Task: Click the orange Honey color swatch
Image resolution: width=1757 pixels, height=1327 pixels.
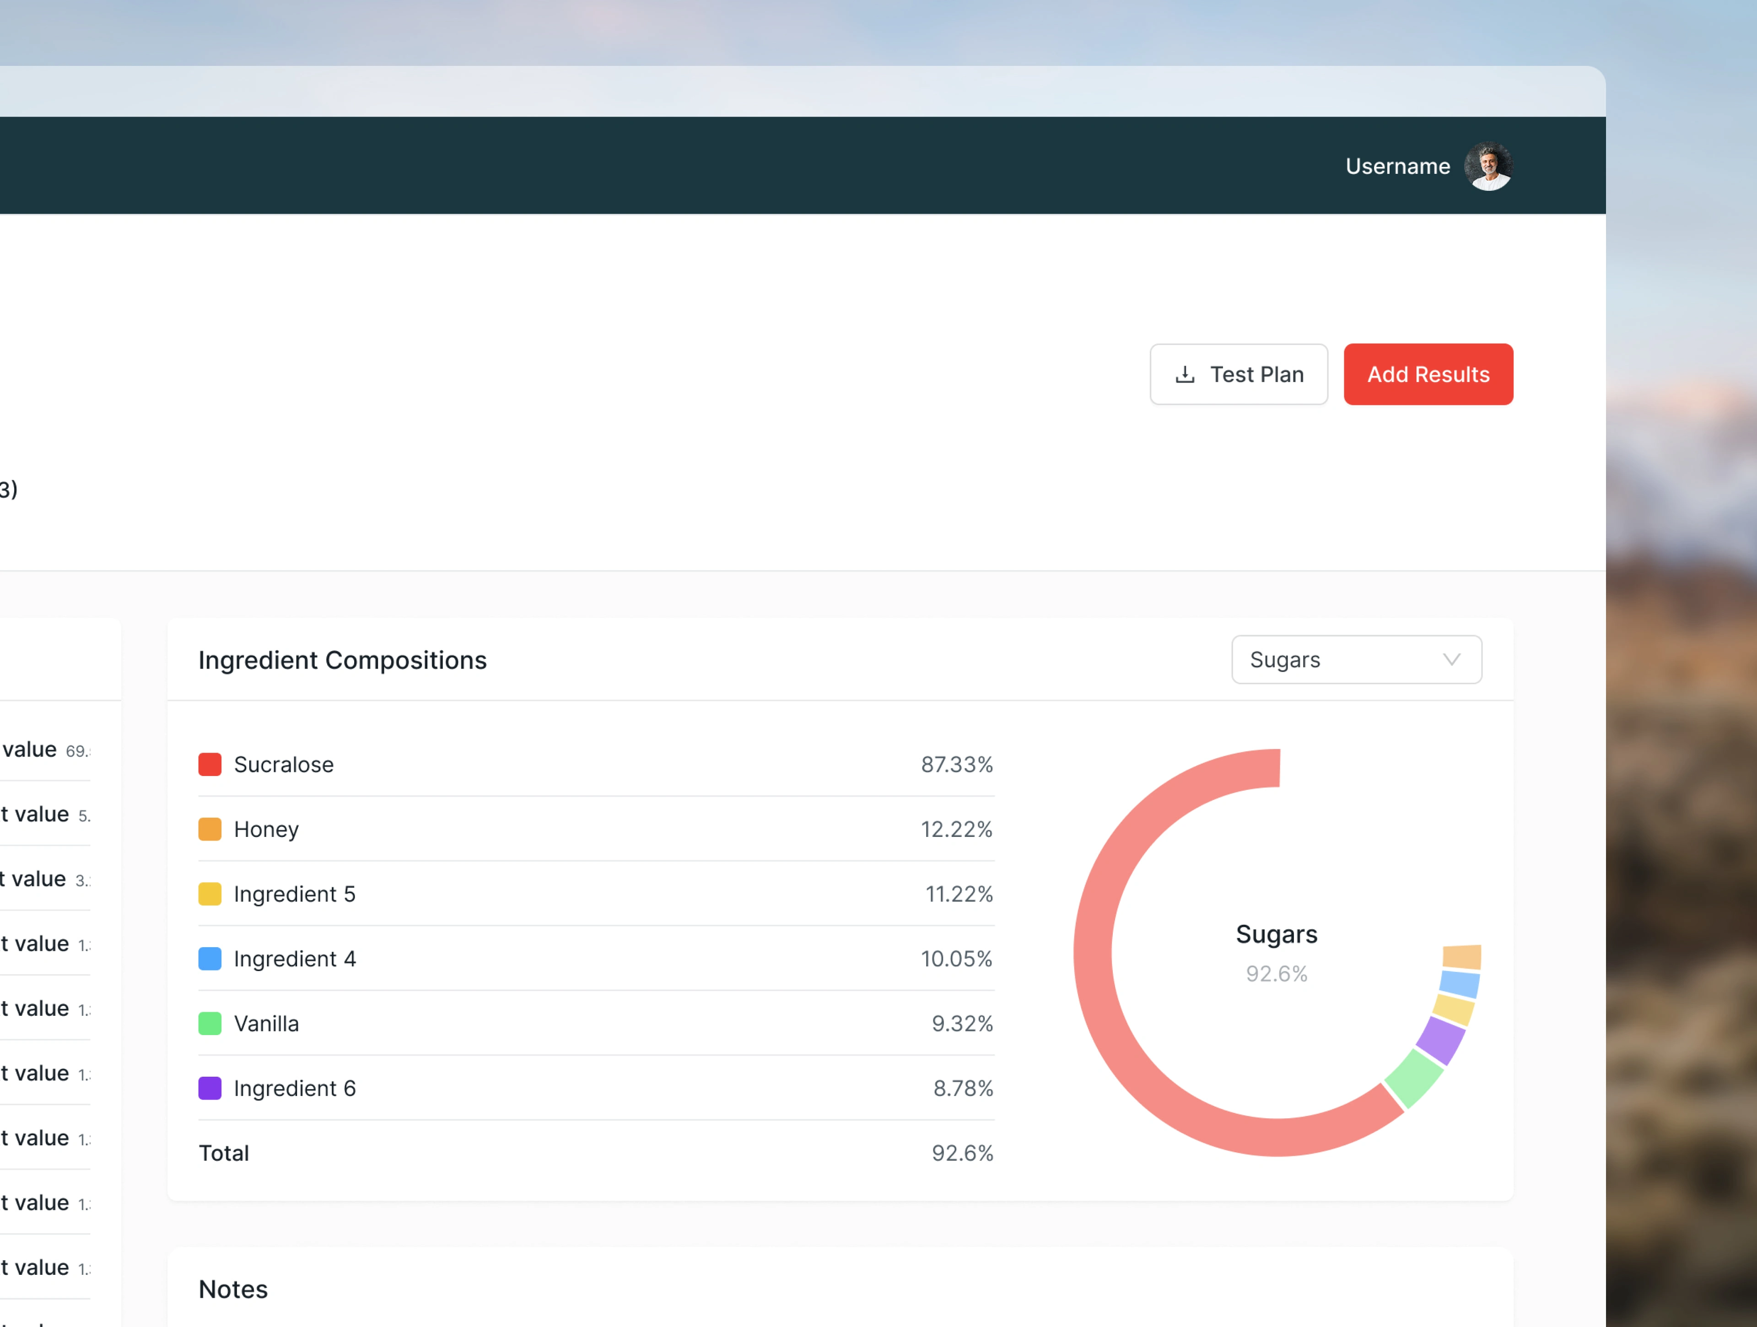Action: coord(210,829)
